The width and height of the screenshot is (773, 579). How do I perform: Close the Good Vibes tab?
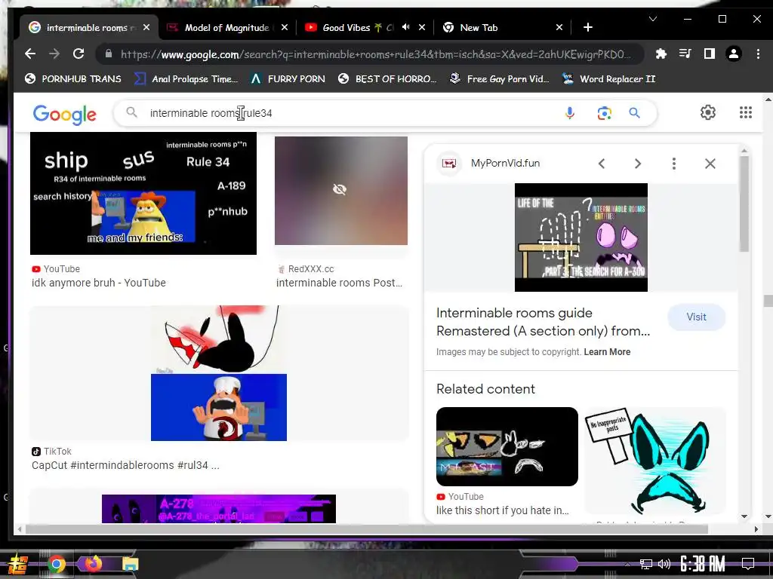click(x=422, y=28)
